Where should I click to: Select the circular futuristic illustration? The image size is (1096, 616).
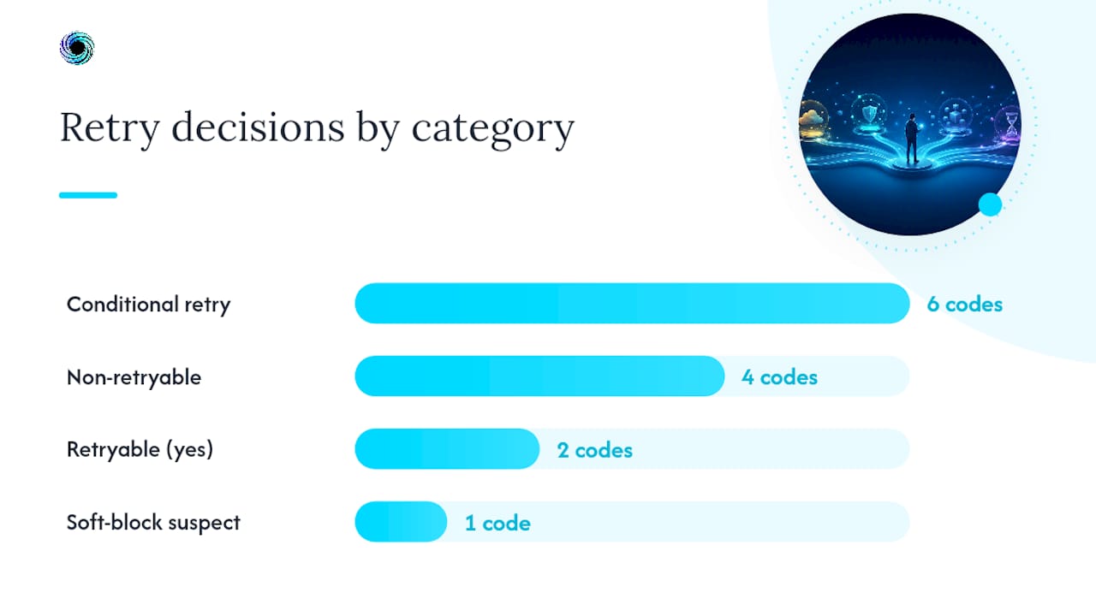(x=910, y=124)
